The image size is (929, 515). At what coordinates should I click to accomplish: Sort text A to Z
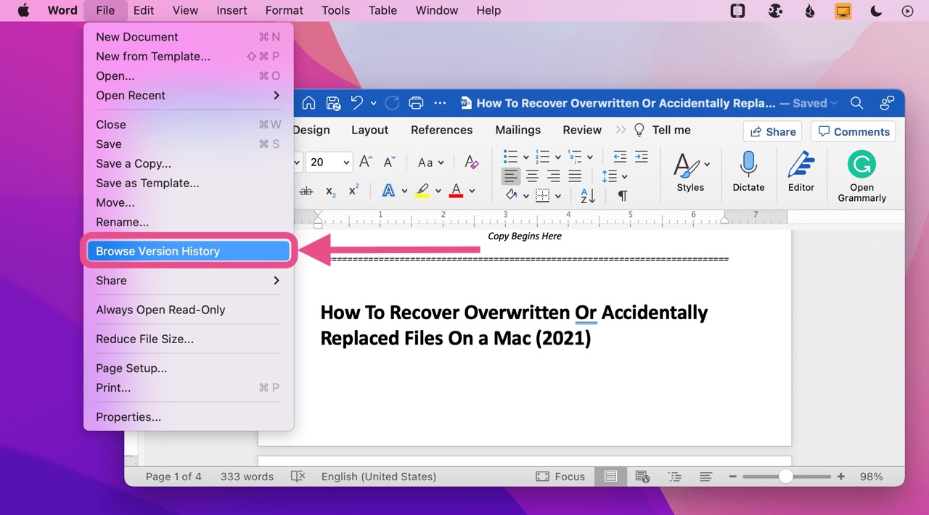[x=588, y=195]
